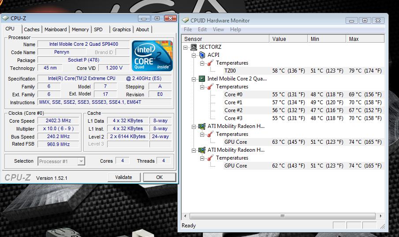Open the About tab
The image size is (399, 237).
[x=142, y=29]
